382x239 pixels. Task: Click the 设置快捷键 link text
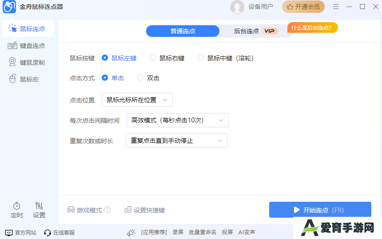[x=149, y=210]
